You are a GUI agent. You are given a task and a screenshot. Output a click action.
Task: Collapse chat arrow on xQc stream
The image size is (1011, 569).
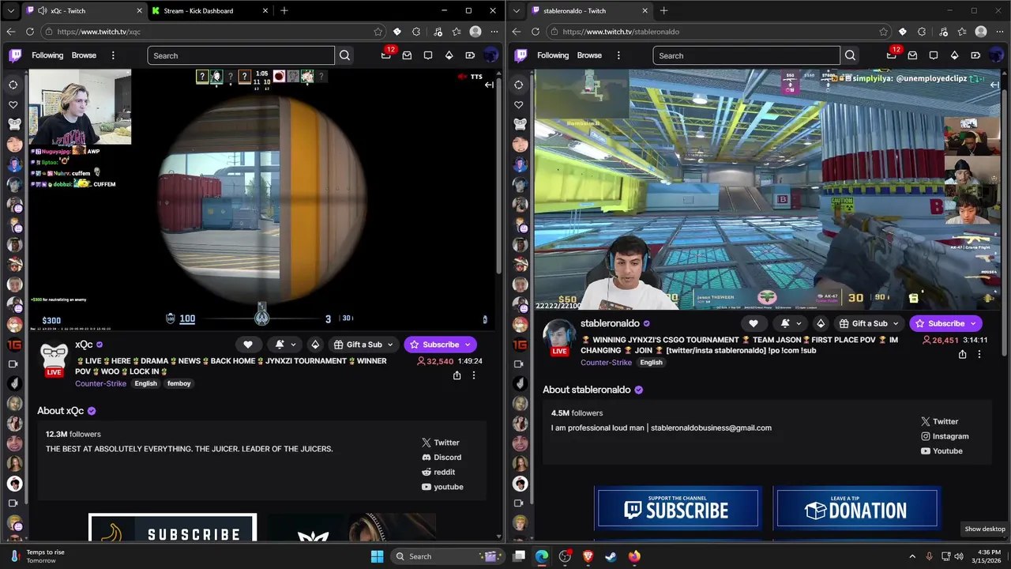click(489, 85)
